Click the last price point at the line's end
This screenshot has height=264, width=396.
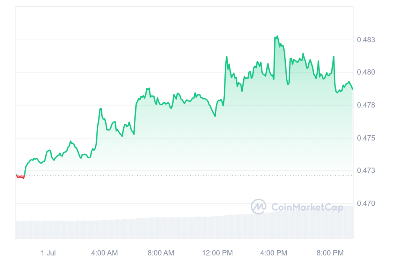[352, 89]
